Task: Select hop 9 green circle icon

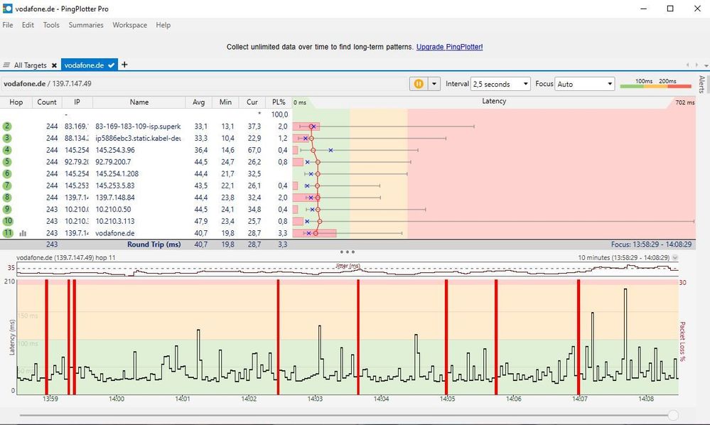Action: (7, 209)
